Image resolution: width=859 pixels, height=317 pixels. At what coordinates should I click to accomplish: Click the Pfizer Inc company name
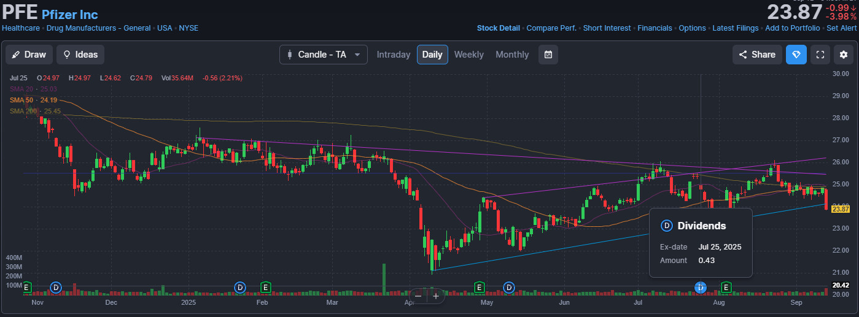tap(69, 15)
